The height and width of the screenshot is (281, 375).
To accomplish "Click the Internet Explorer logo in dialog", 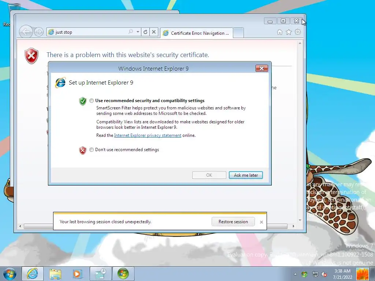I will [60, 83].
